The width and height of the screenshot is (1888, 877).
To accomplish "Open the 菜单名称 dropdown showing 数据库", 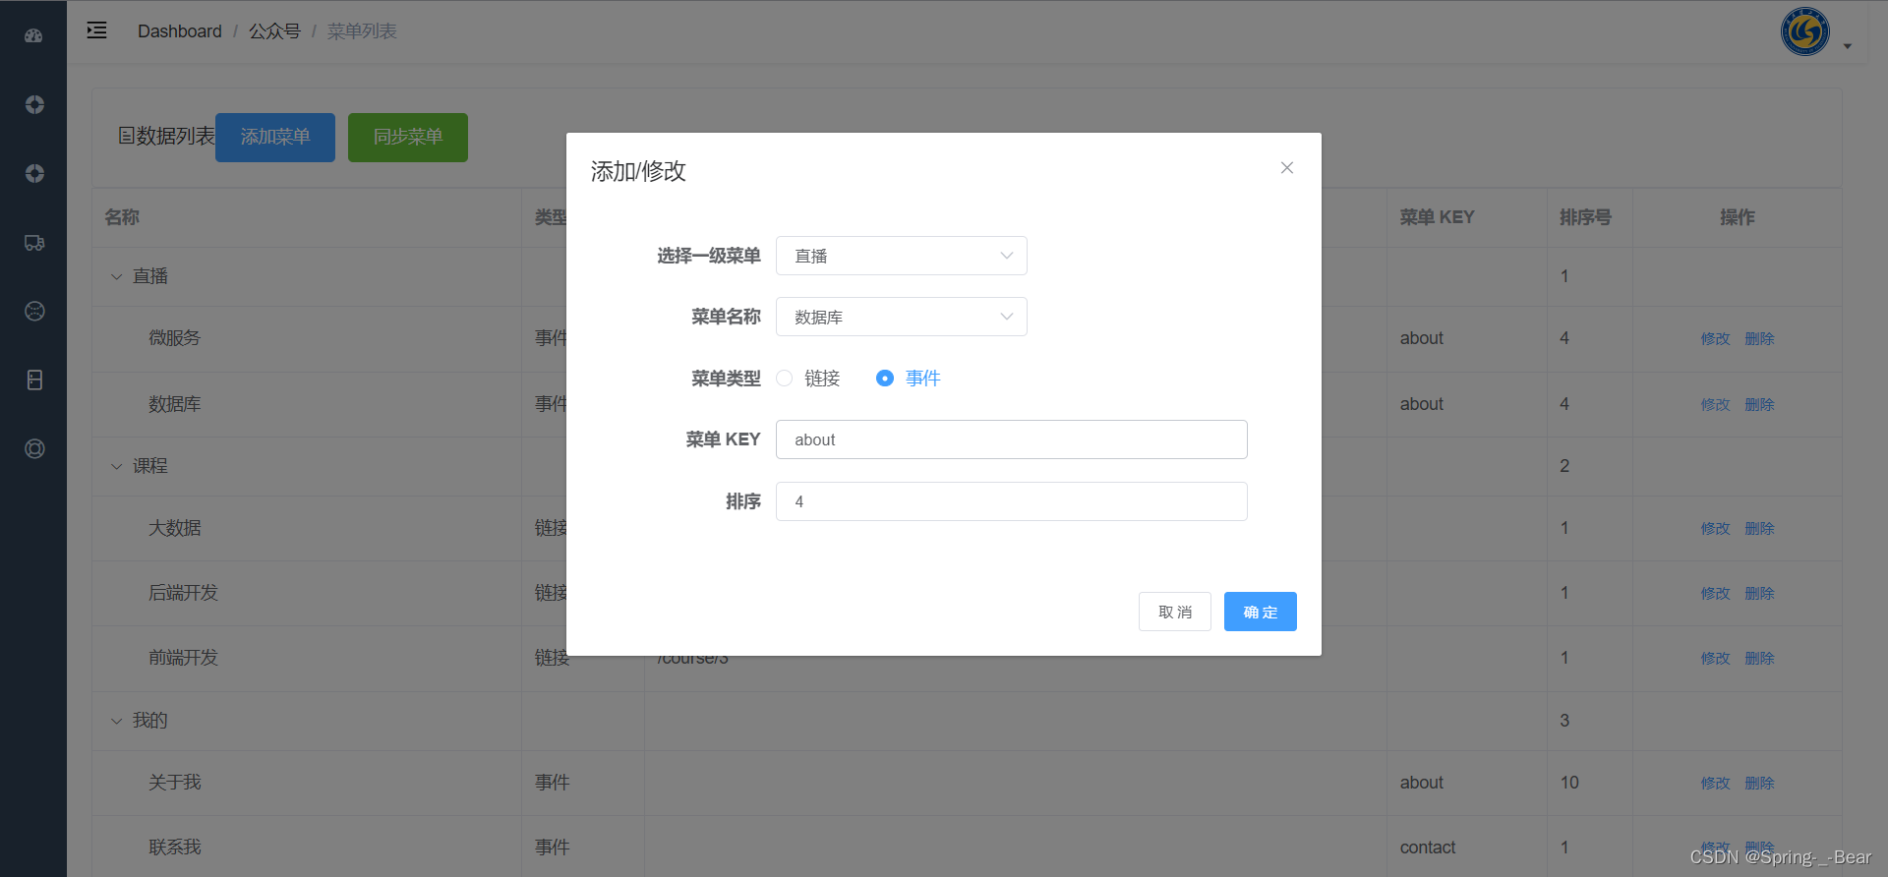I will [x=902, y=317].
